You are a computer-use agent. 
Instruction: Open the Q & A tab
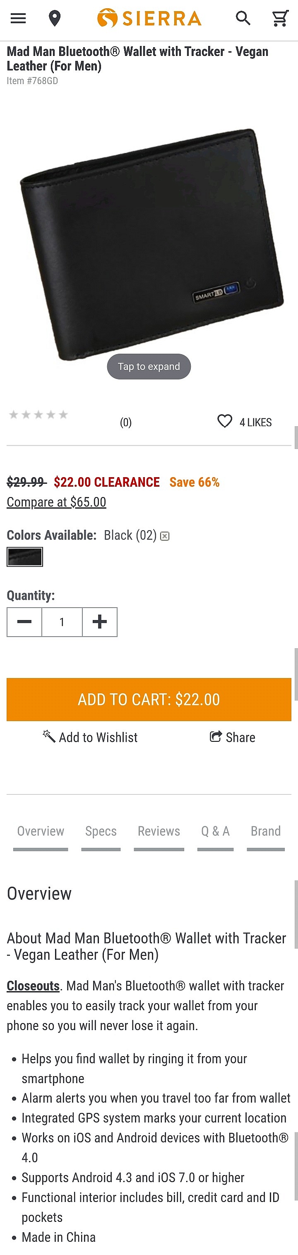tap(215, 831)
